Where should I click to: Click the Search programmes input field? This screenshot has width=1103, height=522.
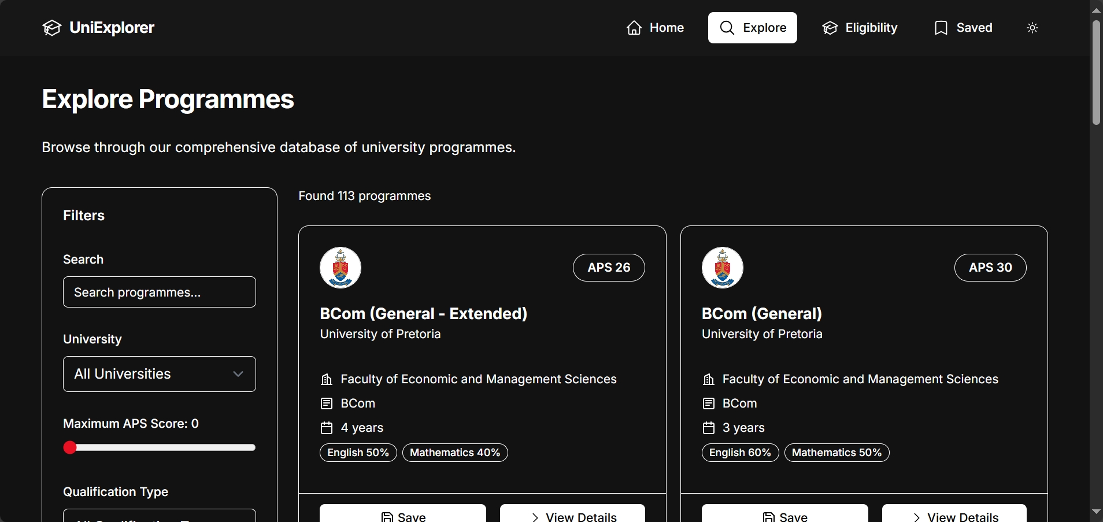[160, 292]
